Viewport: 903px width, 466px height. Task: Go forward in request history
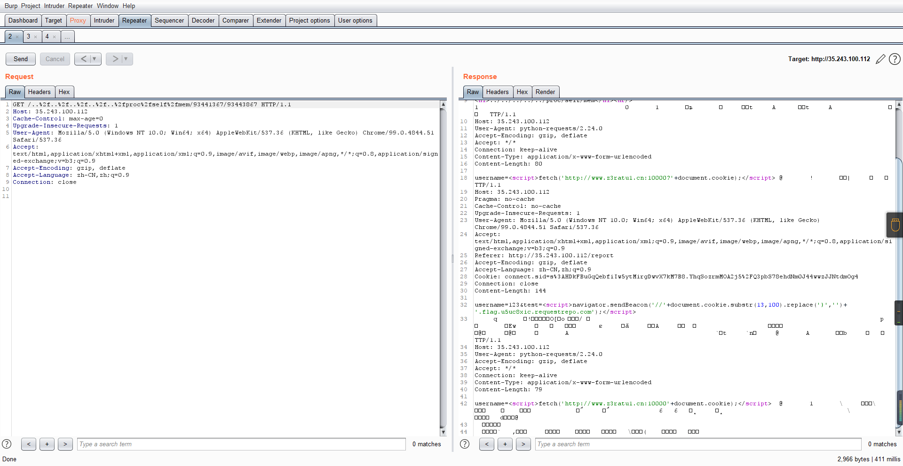coord(115,59)
